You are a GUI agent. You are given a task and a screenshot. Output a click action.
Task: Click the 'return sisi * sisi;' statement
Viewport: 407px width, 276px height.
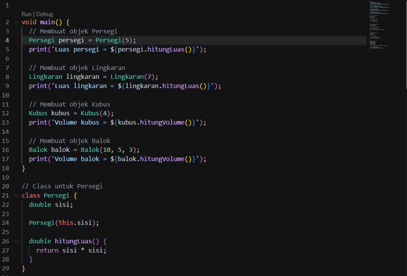tap(72, 250)
